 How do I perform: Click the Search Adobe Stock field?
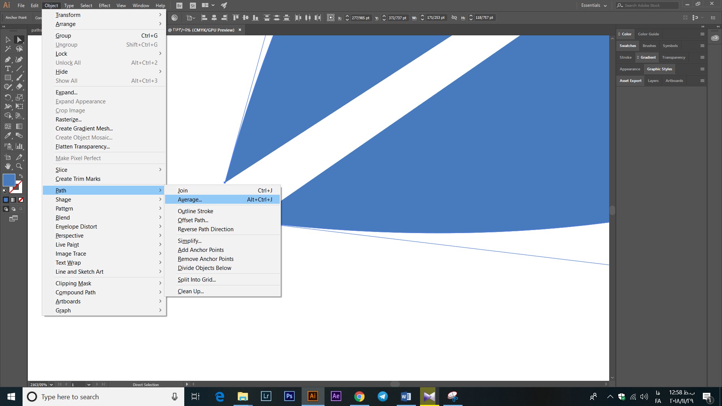pyautogui.click(x=647, y=5)
